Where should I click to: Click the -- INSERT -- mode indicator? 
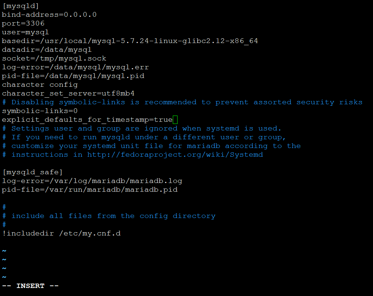click(30, 286)
